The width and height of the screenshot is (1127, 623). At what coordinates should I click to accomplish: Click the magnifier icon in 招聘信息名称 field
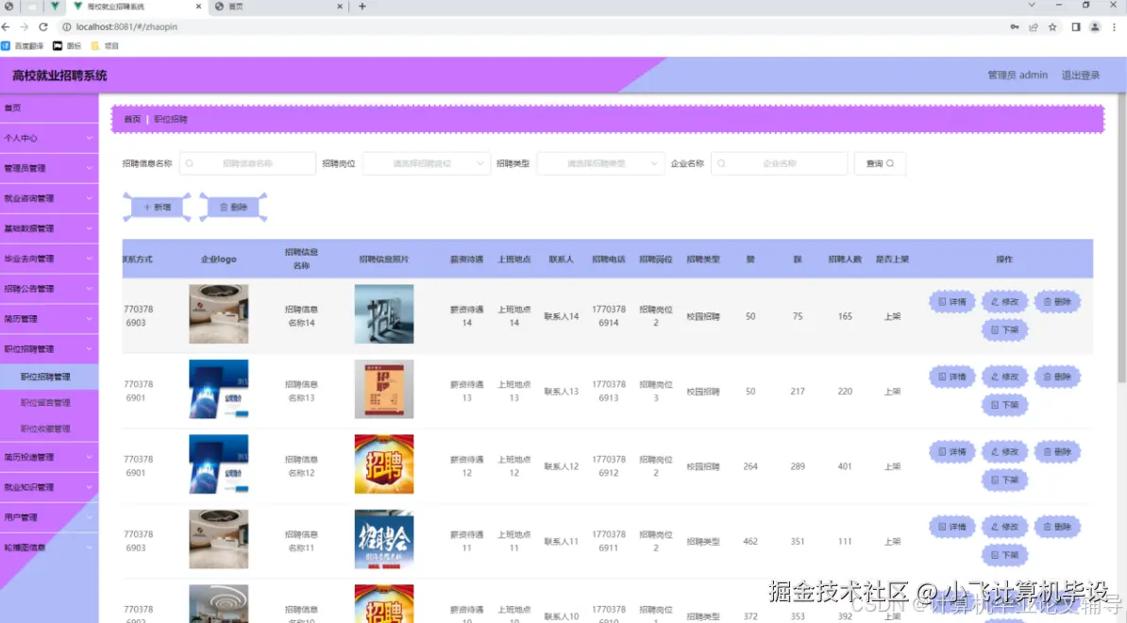(x=189, y=162)
